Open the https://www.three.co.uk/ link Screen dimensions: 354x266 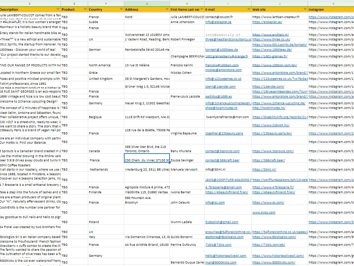(271, 39)
